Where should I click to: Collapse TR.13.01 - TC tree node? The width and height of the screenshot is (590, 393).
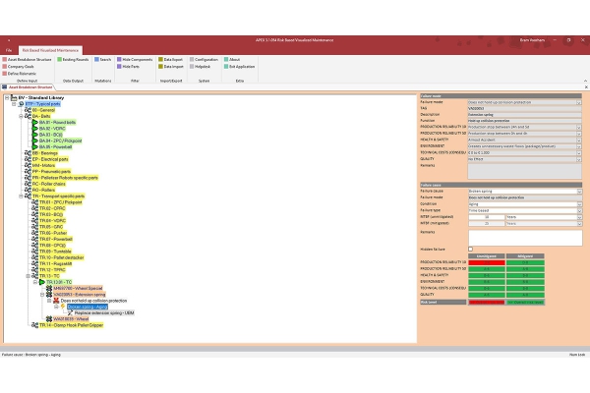pos(35,282)
